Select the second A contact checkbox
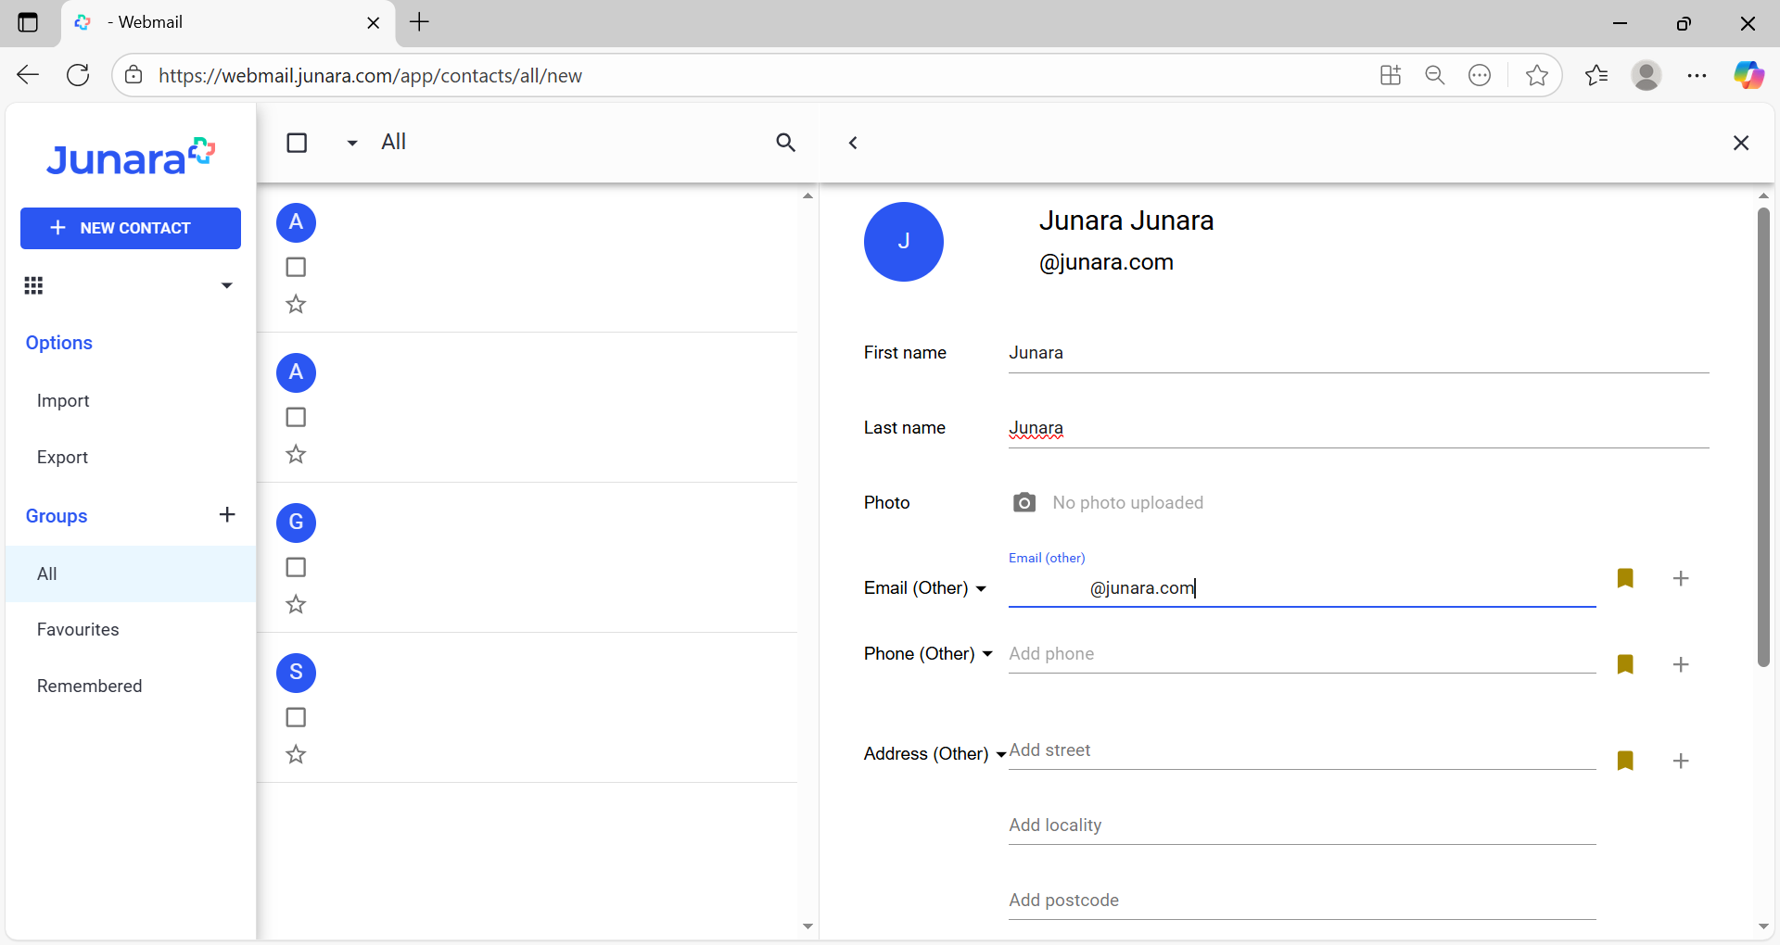The width and height of the screenshot is (1780, 945). click(x=296, y=417)
